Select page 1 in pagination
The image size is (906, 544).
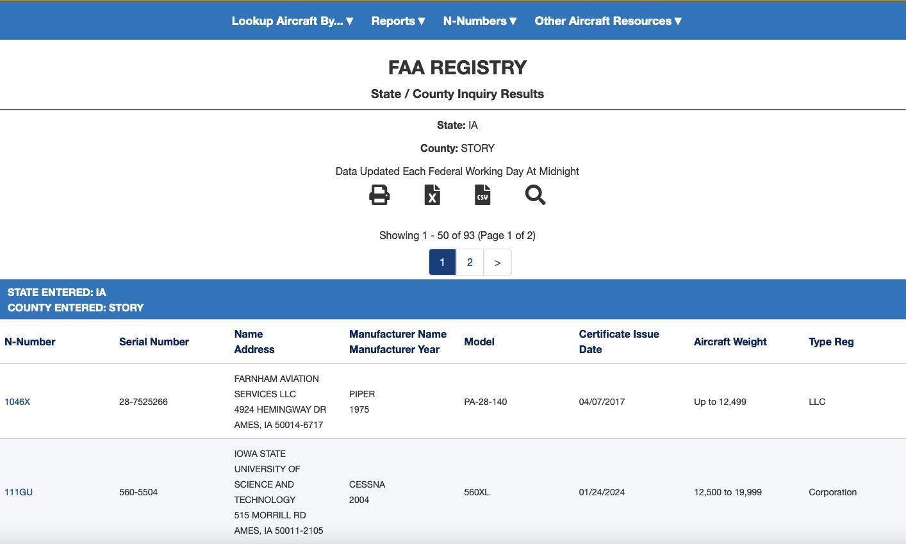(442, 262)
